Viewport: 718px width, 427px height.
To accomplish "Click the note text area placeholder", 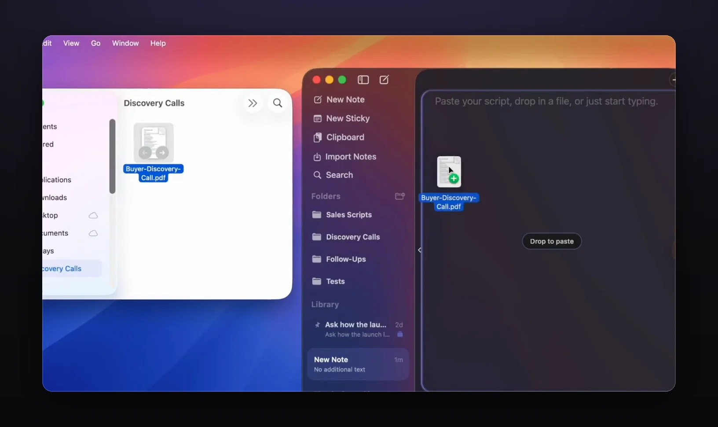I will tap(546, 101).
